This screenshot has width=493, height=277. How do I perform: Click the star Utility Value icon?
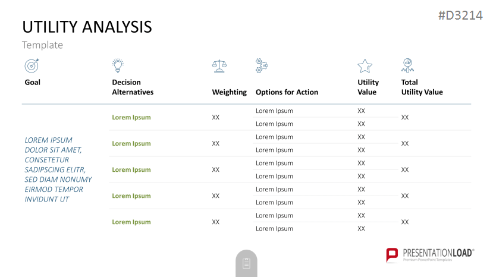click(x=365, y=66)
